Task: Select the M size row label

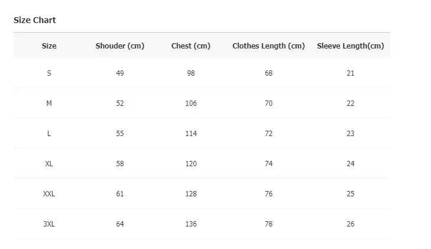Action: pyautogui.click(x=49, y=104)
